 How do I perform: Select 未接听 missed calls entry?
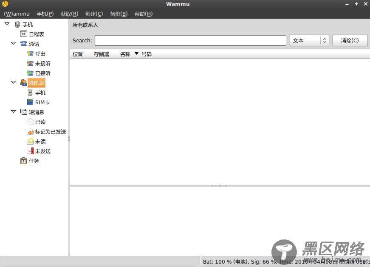pyautogui.click(x=43, y=63)
